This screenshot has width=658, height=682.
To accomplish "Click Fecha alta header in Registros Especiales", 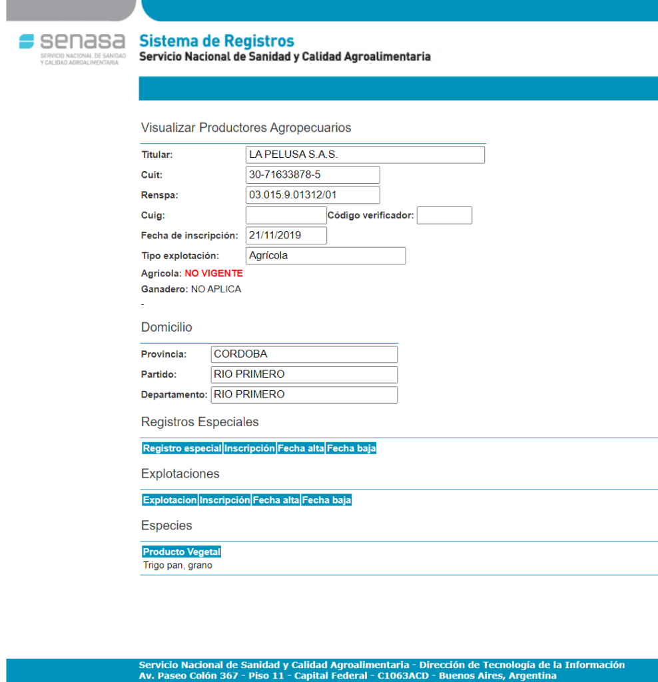I will [x=301, y=449].
